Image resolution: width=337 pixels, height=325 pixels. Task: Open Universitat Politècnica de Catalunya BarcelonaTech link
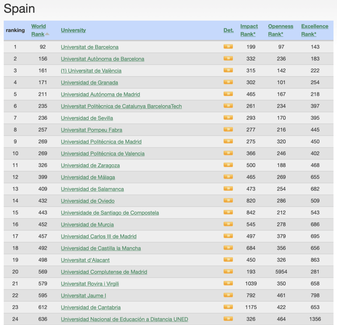click(121, 106)
